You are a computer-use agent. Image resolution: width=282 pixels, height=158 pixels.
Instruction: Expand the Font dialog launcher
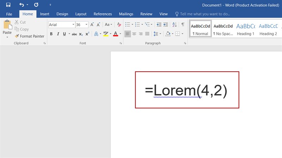(x=121, y=43)
